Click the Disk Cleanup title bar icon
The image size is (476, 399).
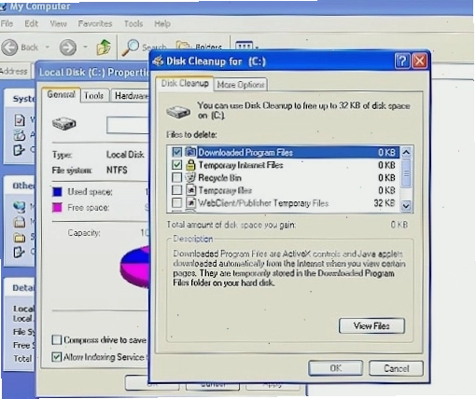pyautogui.click(x=158, y=61)
